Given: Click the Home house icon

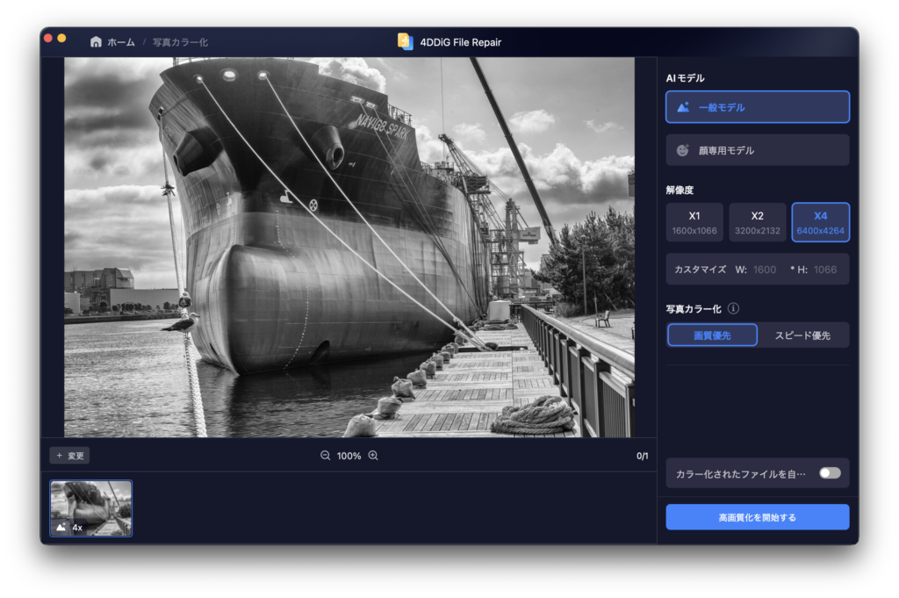Looking at the screenshot, I should 96,42.
